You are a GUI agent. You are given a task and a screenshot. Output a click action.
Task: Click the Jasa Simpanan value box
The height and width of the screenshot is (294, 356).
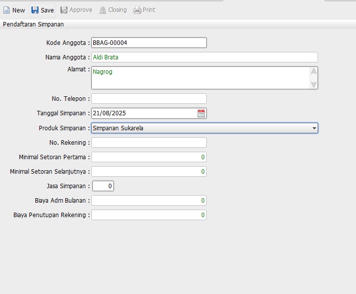tap(103, 186)
